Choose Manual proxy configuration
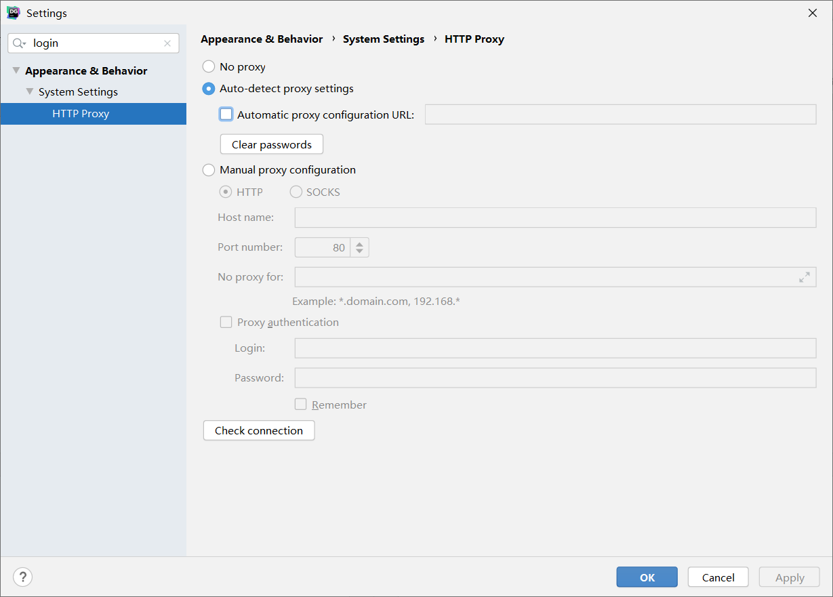Viewport: 833px width, 597px height. pyautogui.click(x=208, y=169)
